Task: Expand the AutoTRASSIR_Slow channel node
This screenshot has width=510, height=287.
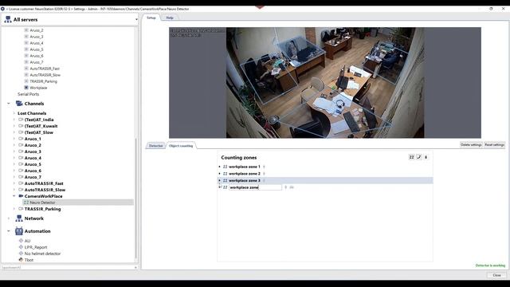Action: (x=14, y=190)
